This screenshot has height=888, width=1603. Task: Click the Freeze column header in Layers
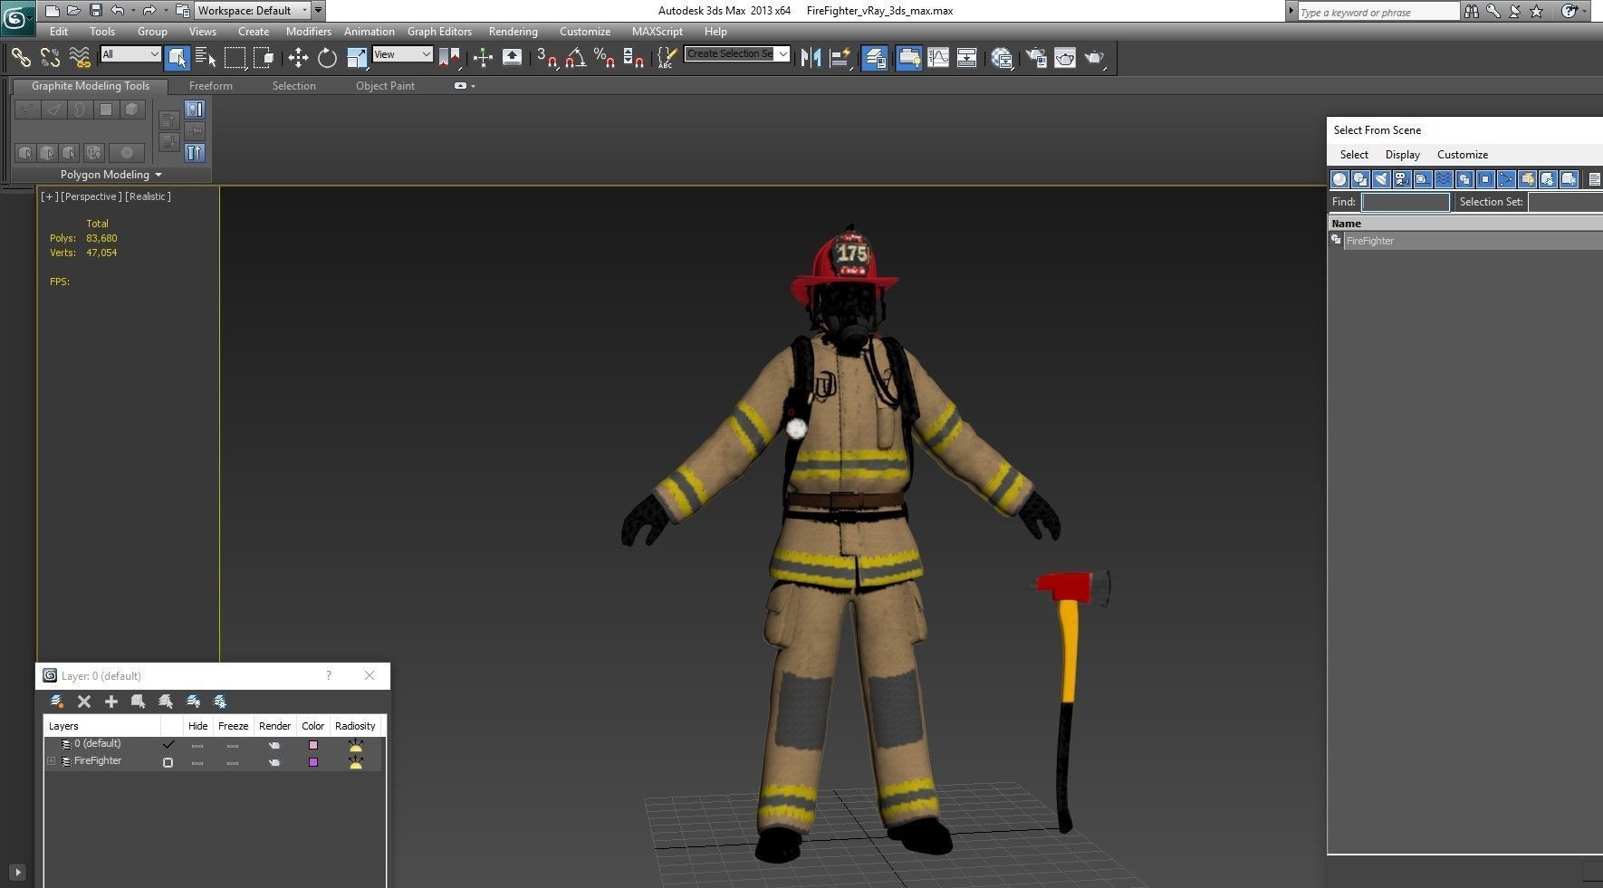tap(233, 726)
